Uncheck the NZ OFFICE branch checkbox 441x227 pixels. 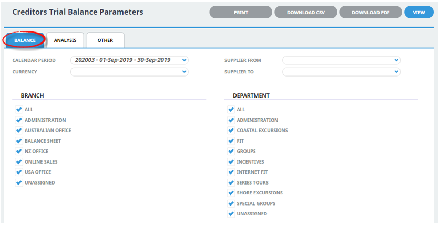(x=19, y=151)
